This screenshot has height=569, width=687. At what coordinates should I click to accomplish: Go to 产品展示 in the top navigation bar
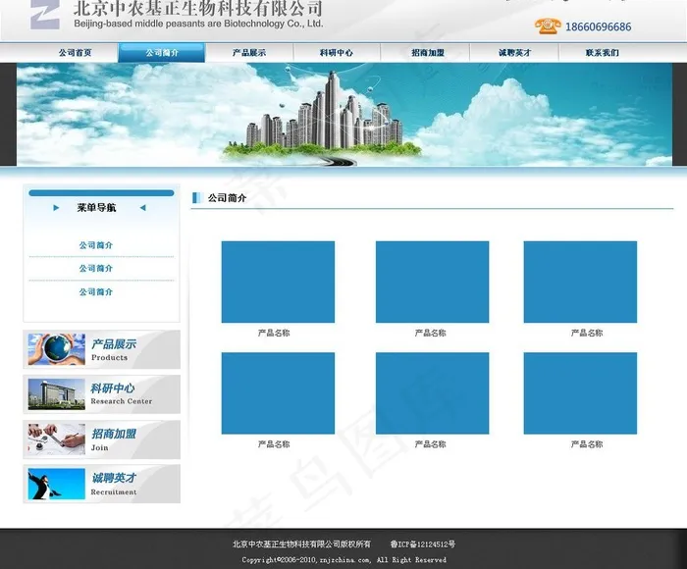[x=249, y=53]
